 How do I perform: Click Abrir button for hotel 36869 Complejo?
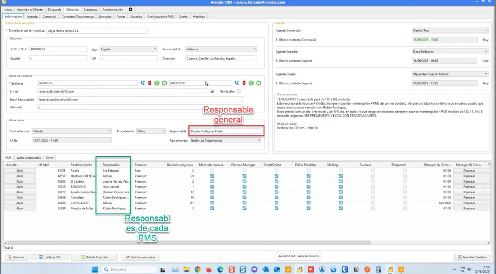click(x=20, y=197)
